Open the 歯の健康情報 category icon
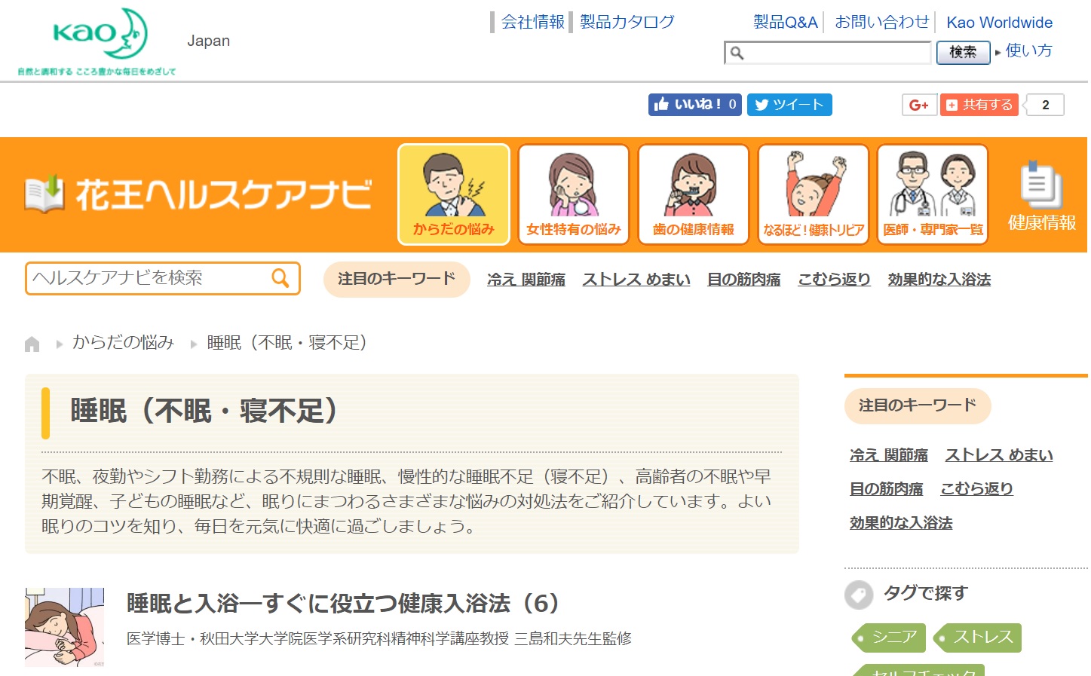This screenshot has width=1091, height=676. coord(693,194)
